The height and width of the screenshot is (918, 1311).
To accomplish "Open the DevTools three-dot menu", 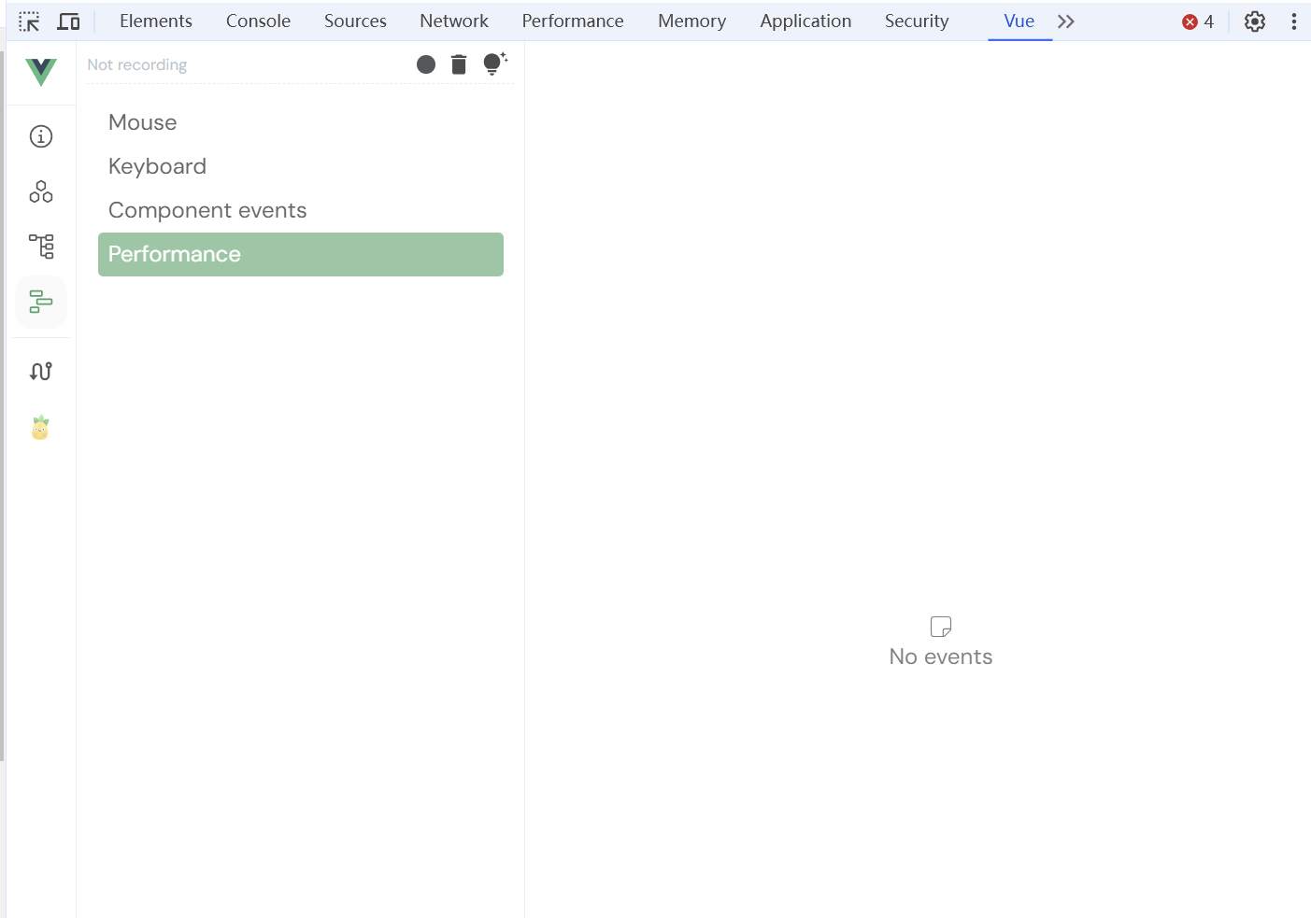I will pos(1294,21).
